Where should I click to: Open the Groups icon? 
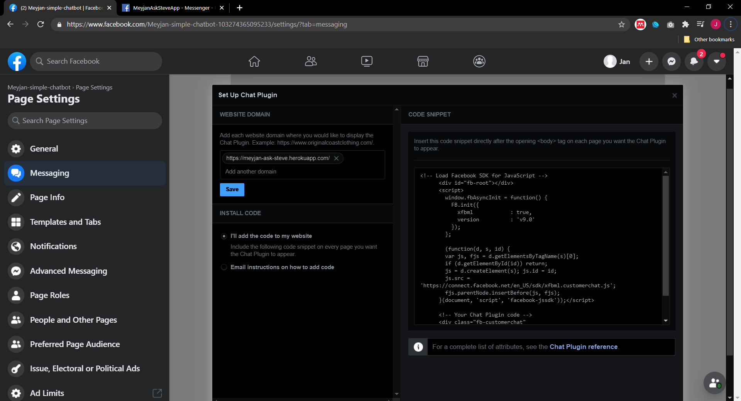[479, 61]
